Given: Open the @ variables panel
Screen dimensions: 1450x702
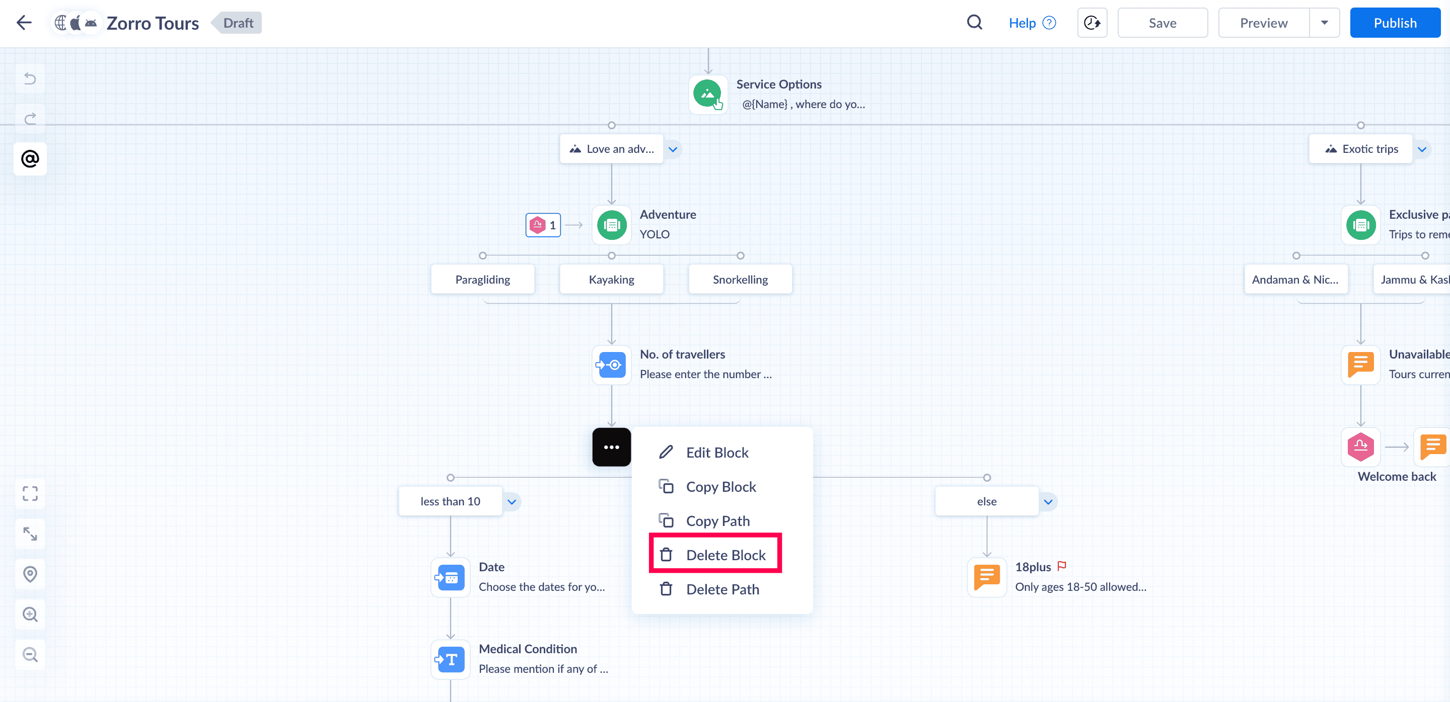Looking at the screenshot, I should coord(30,159).
